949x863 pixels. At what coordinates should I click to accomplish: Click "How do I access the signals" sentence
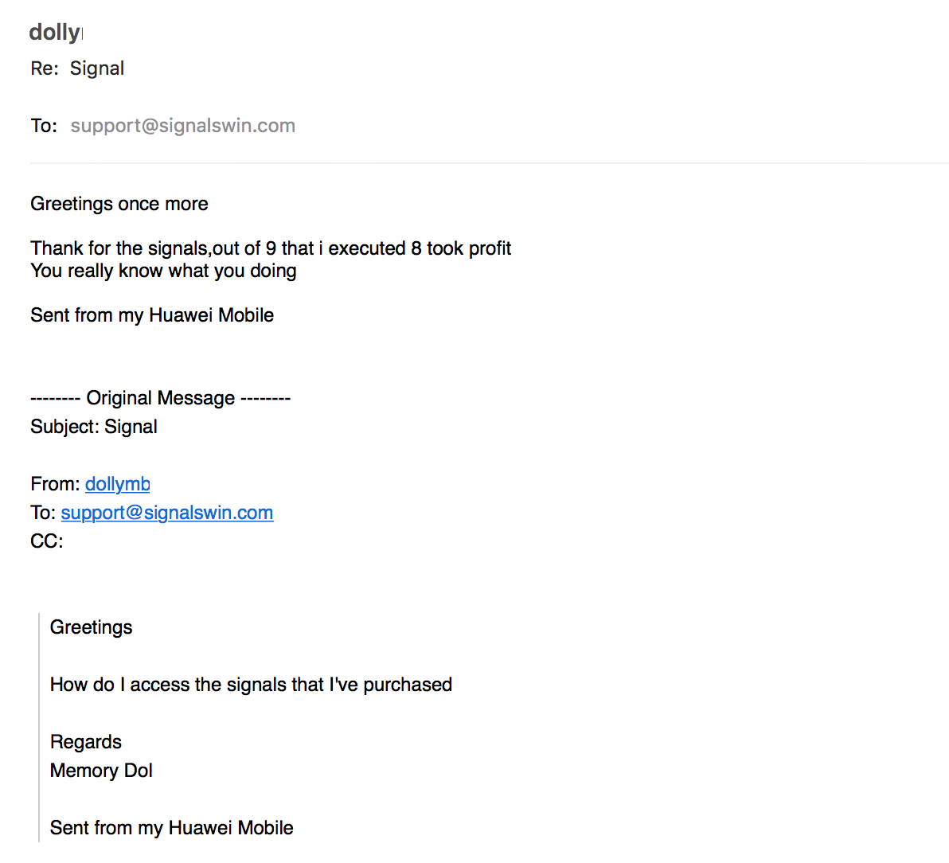(x=251, y=685)
